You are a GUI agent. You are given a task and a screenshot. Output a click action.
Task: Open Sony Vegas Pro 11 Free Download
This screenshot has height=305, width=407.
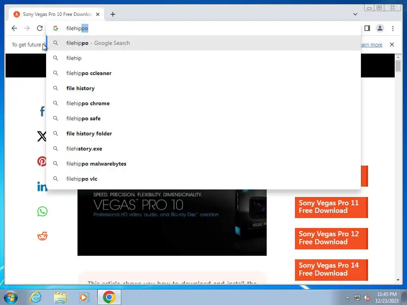click(x=331, y=207)
